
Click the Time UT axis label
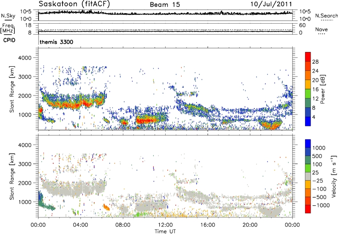(x=165, y=231)
